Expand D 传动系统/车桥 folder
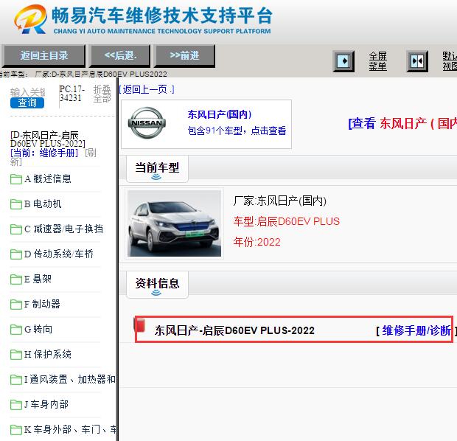 click(52, 254)
